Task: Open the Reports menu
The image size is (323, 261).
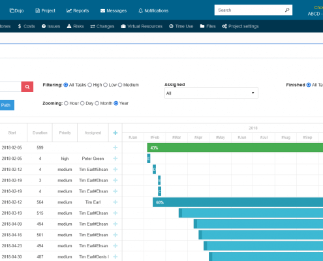Action: [x=78, y=10]
